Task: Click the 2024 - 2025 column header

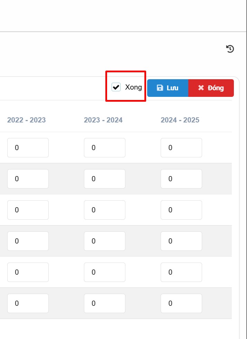Action: 180,120
